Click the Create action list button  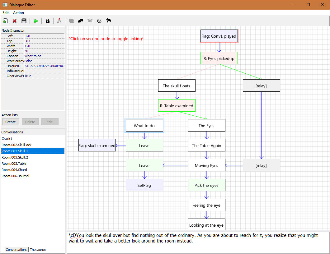pos(11,122)
